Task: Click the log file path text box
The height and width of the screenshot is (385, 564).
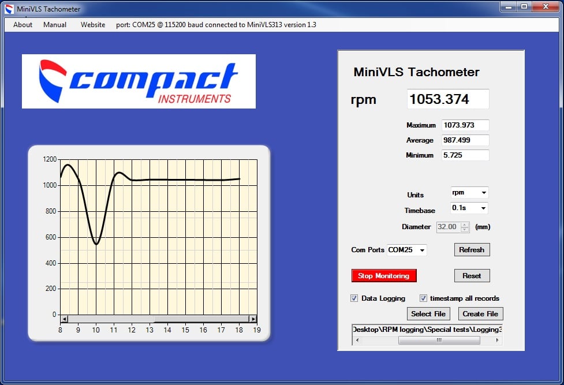Action: point(427,330)
